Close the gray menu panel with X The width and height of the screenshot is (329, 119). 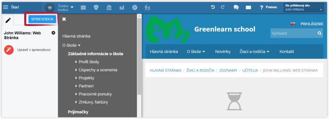64,19
